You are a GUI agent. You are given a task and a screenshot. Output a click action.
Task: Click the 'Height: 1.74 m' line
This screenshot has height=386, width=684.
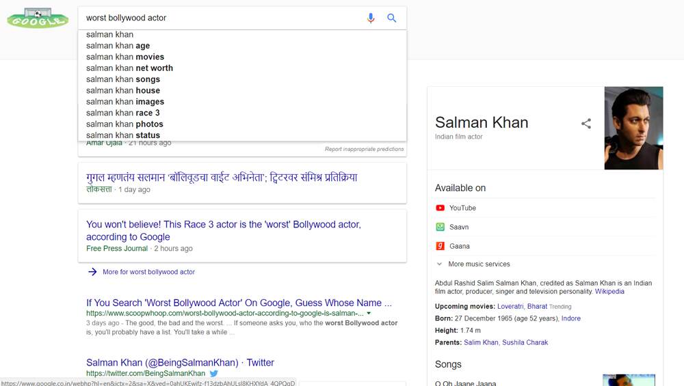(458, 330)
